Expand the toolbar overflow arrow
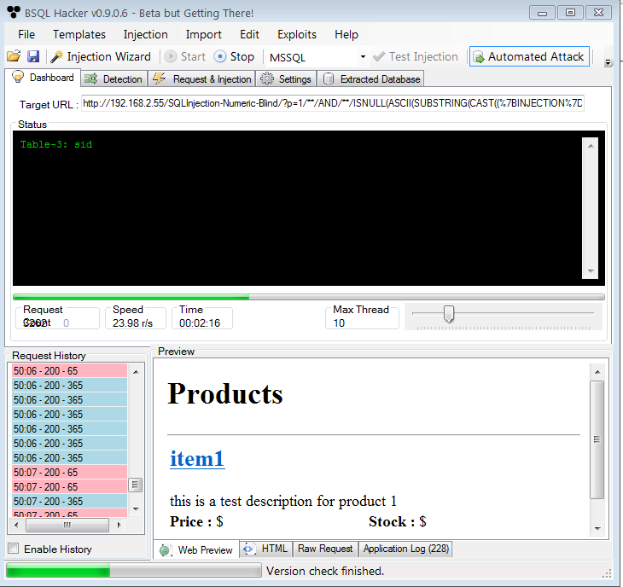 (x=608, y=62)
